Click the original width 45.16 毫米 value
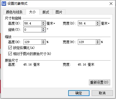This screenshot has width=116, height=99. (86, 64)
